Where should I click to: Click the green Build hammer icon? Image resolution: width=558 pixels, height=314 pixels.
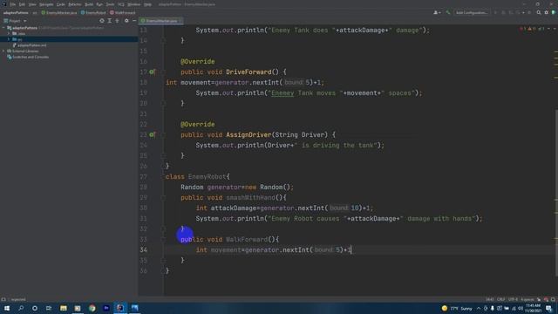tap(448, 12)
